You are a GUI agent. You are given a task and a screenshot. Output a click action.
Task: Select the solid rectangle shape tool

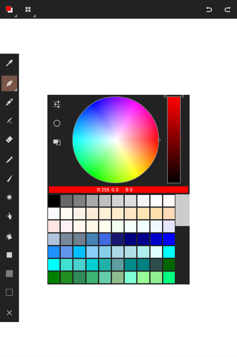coord(9,255)
